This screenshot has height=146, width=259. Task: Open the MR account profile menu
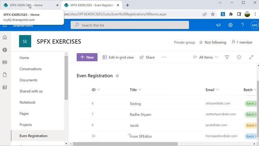pyautogui.click(x=255, y=25)
